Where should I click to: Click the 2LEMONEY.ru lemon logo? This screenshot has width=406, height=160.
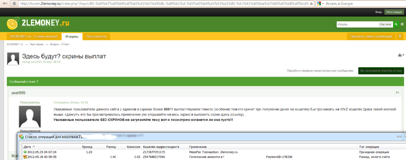point(38,24)
